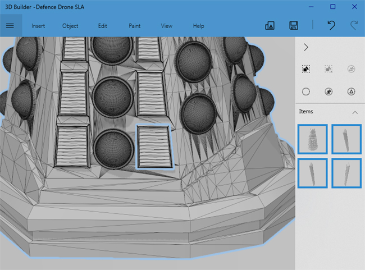This screenshot has width=365, height=270.
Task: Select the drone body thumbnail in Items
Action: coord(313,139)
